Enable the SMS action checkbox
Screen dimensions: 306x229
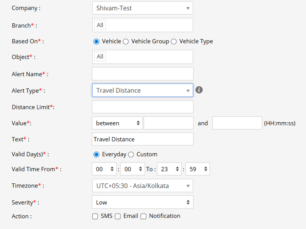tap(95, 216)
